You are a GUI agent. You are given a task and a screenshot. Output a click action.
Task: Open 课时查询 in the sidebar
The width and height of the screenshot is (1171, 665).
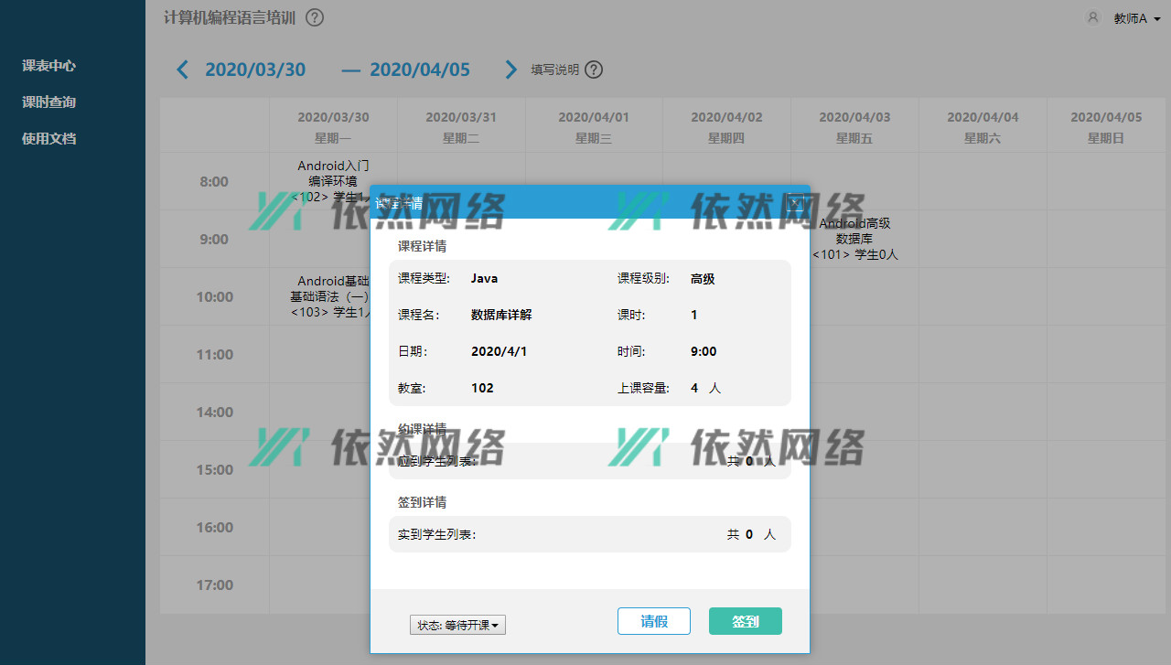coord(48,102)
